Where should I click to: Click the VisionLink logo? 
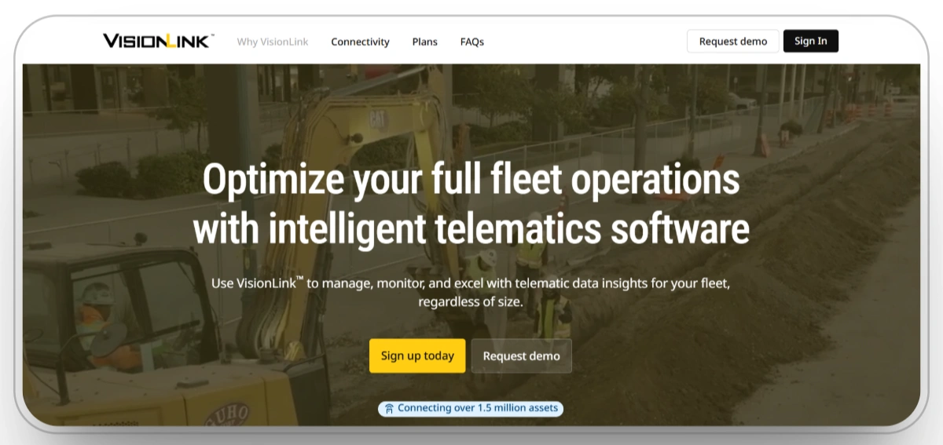pos(158,41)
